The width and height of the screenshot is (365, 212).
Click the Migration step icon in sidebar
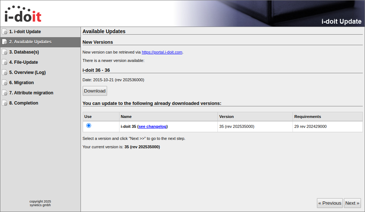(5, 83)
